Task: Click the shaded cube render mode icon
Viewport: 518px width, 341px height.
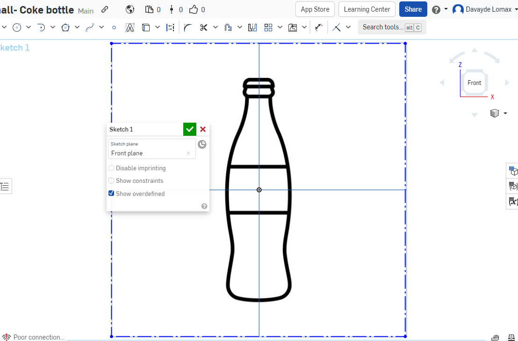Action: pos(495,113)
